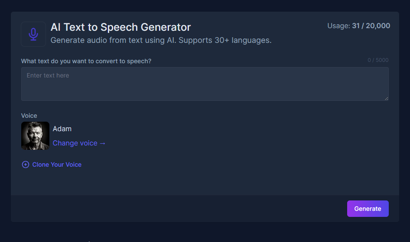Open the Clone Your Voice link
The width and height of the screenshot is (410, 242).
coord(57,165)
